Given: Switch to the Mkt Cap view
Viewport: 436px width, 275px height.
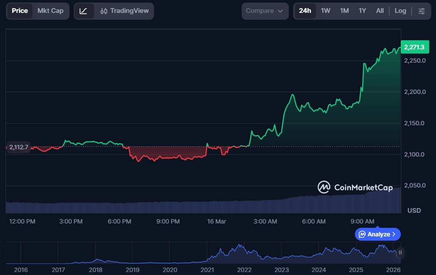Looking at the screenshot, I should (x=50, y=11).
